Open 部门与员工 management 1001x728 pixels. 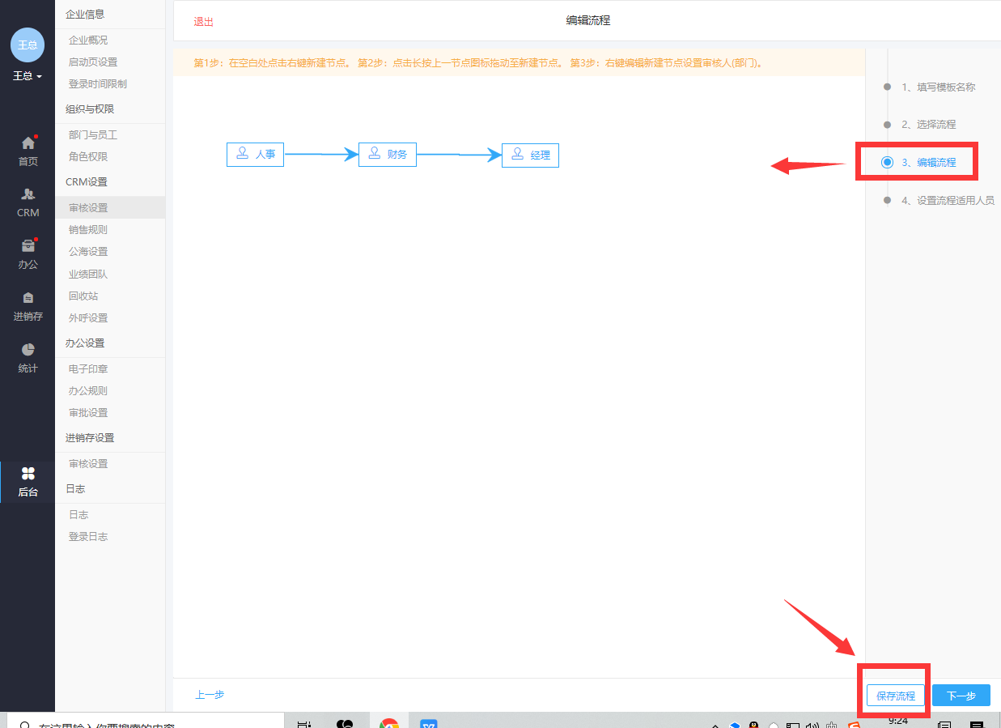pos(93,135)
